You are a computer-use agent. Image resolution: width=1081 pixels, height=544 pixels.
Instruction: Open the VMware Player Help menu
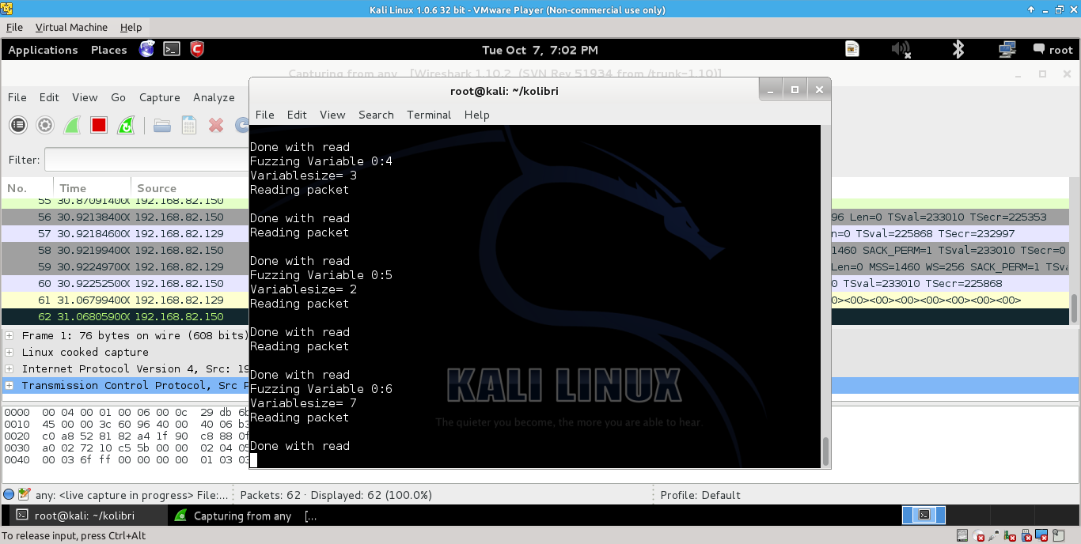(131, 27)
